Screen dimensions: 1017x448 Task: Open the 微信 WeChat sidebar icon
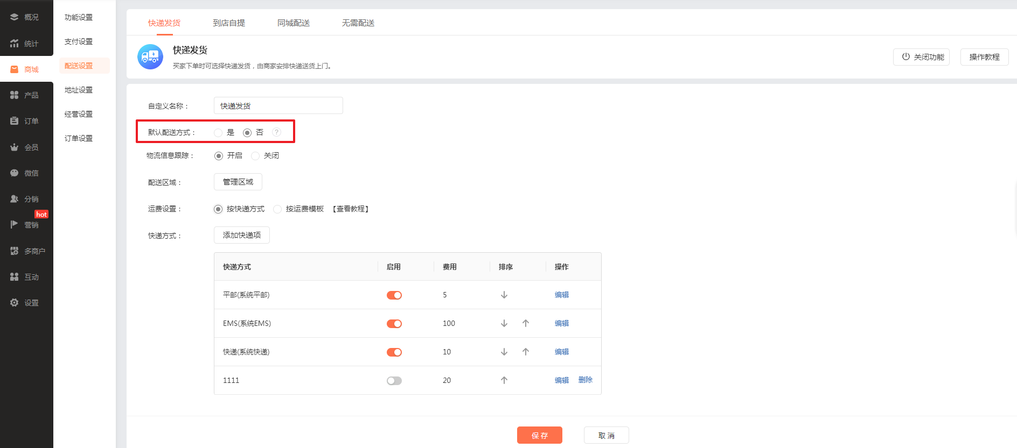point(15,173)
